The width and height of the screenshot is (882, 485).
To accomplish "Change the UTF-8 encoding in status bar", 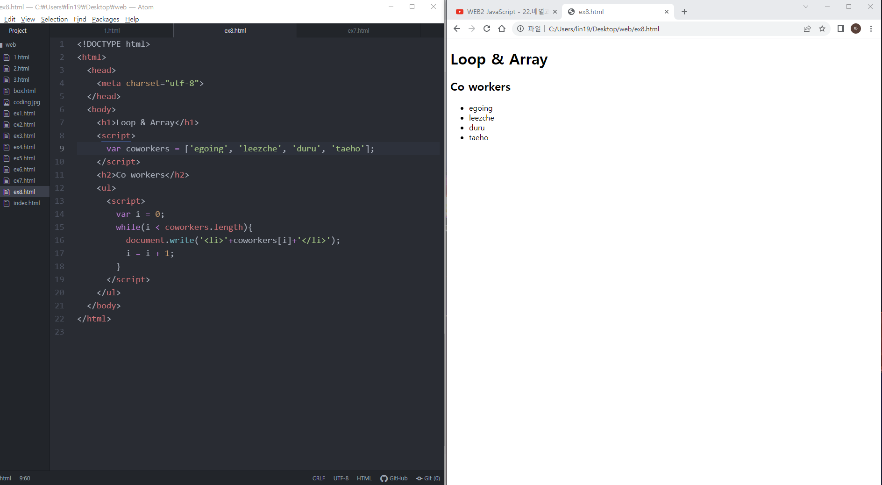I will click(x=341, y=478).
